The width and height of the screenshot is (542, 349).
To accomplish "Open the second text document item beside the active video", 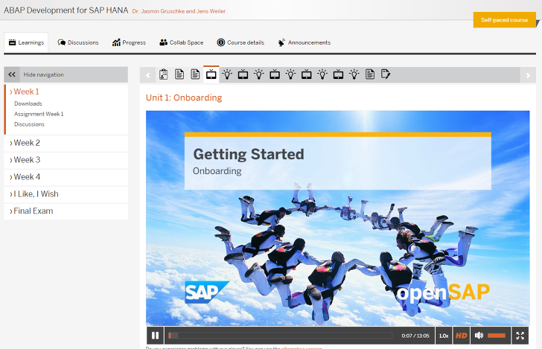I will tap(195, 74).
